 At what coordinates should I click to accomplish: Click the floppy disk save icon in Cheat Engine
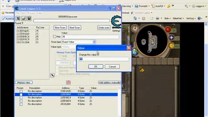coord(29,19)
